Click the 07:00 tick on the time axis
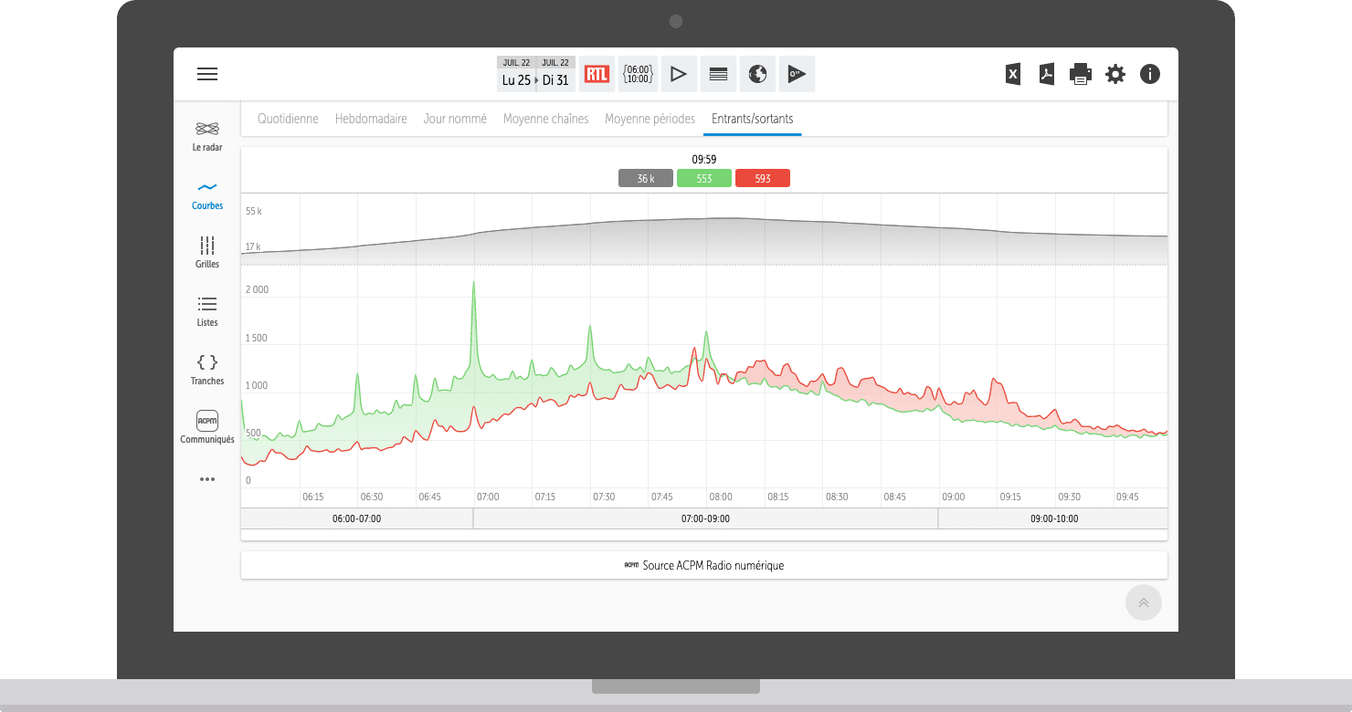Screen dimensions: 1352x712 coord(488,497)
